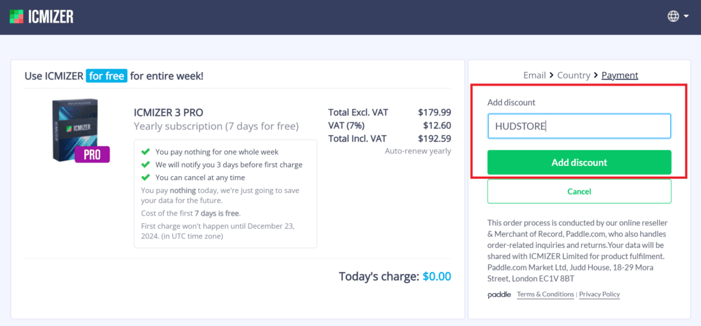701x326 pixels.
Task: Open the Privacy Policy link
Action: (x=599, y=294)
